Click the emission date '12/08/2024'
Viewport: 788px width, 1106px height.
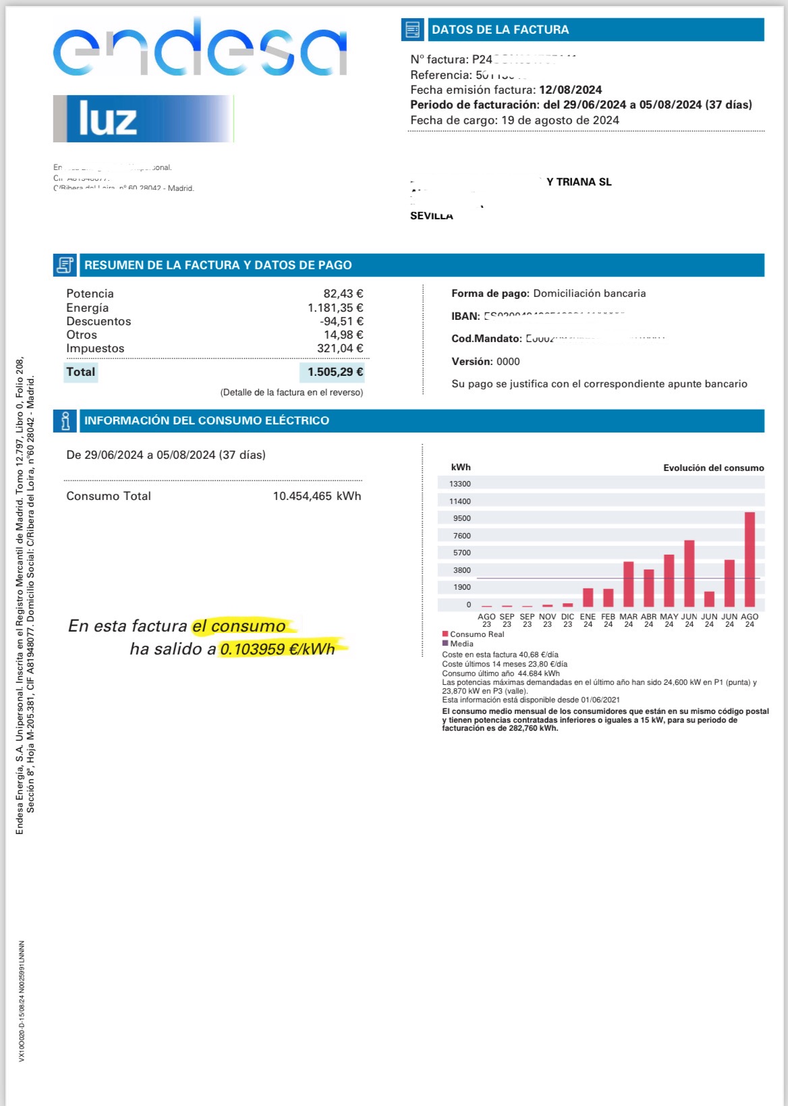tap(570, 90)
